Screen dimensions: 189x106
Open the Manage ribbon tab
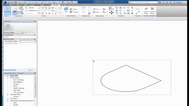click(x=37, y=5)
